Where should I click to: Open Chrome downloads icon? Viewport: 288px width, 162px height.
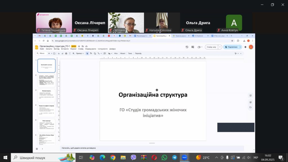[244, 41]
